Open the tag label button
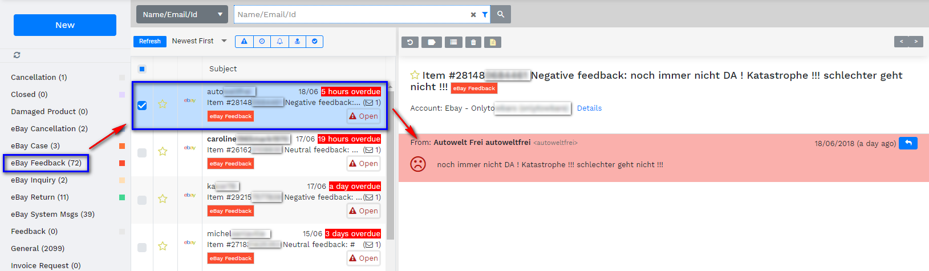This screenshot has width=929, height=271. pyautogui.click(x=431, y=42)
